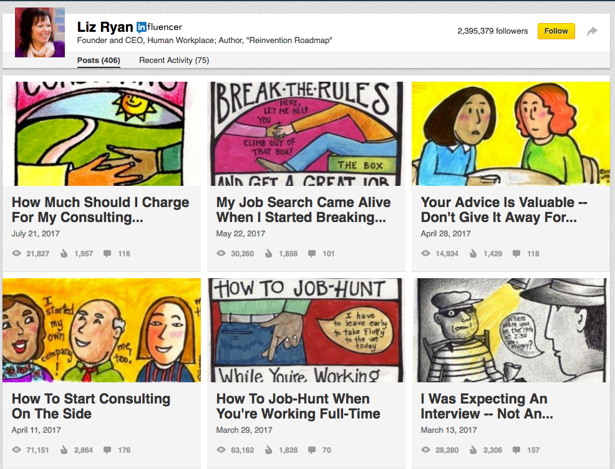615x469 pixels.
Task: Switch to the Posts (406) tab
Action: [99, 60]
